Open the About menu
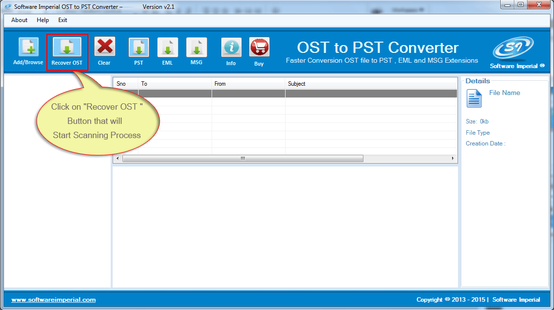The height and width of the screenshot is (310, 554). 19,20
